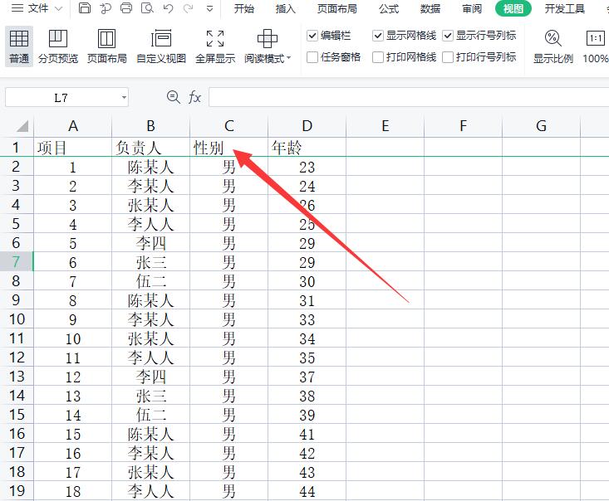Click age cell 44 in row 19
The height and width of the screenshot is (501, 609).
(x=307, y=491)
